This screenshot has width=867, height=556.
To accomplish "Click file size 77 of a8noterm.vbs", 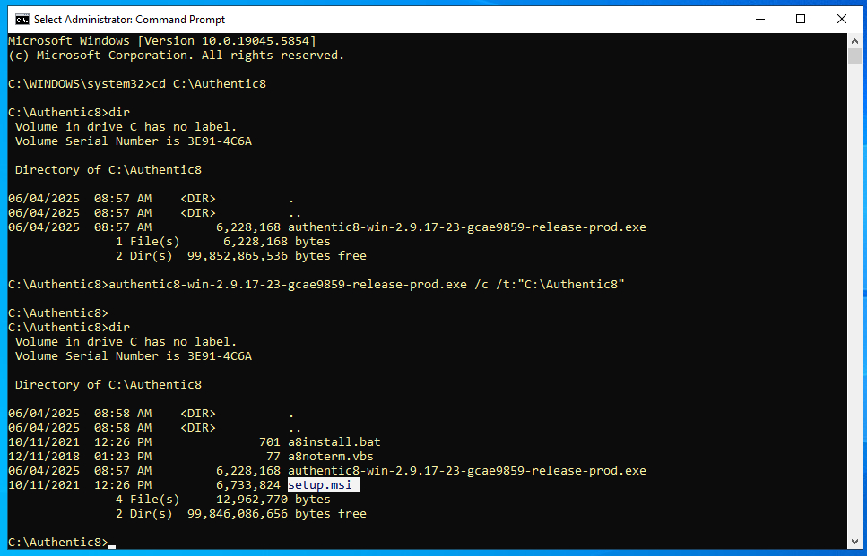I will [x=273, y=456].
